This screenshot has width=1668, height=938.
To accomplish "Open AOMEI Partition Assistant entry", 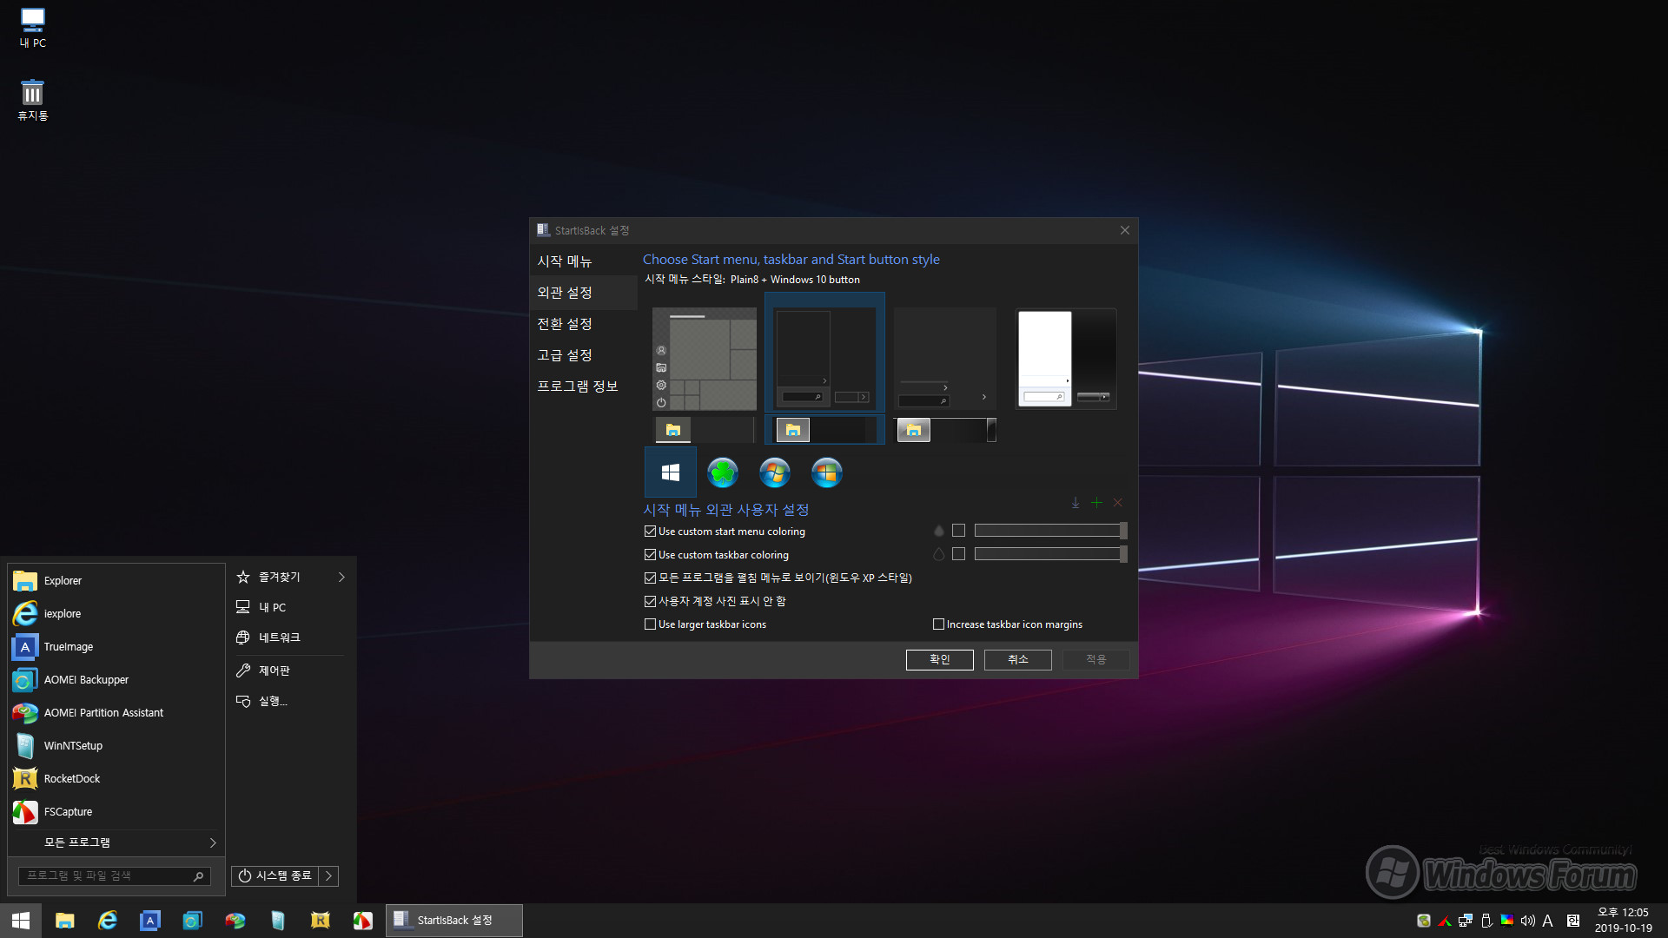I will 116,712.
